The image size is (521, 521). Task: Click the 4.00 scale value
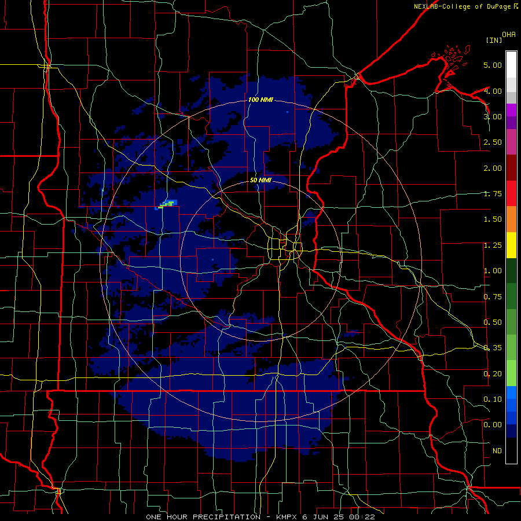493,91
